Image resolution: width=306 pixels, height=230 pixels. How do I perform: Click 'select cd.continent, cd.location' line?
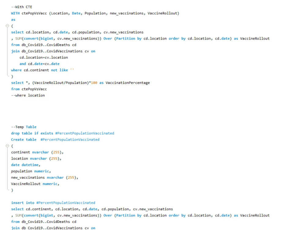pos(92,209)
